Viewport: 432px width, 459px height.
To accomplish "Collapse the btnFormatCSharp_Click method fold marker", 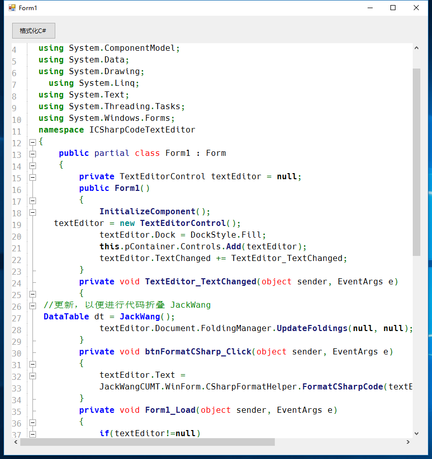I will (32, 364).
